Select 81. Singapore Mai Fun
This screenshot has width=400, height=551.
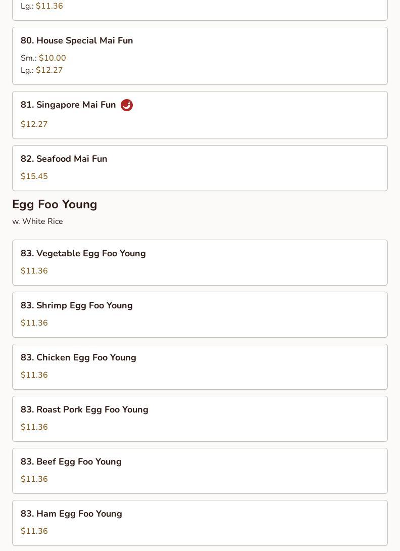point(200,115)
